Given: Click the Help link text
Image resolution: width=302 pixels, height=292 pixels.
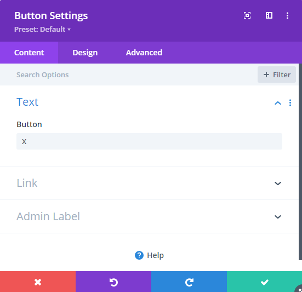Looking at the screenshot, I should [x=155, y=255].
